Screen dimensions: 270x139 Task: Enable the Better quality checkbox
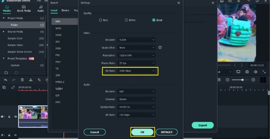(127, 20)
